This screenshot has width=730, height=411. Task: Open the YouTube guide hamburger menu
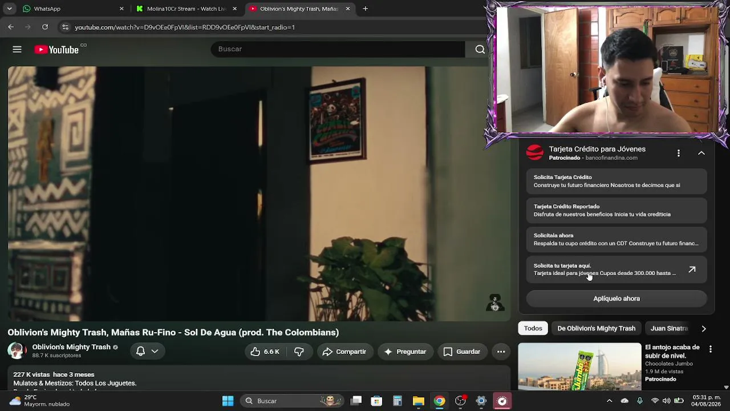pos(17,50)
